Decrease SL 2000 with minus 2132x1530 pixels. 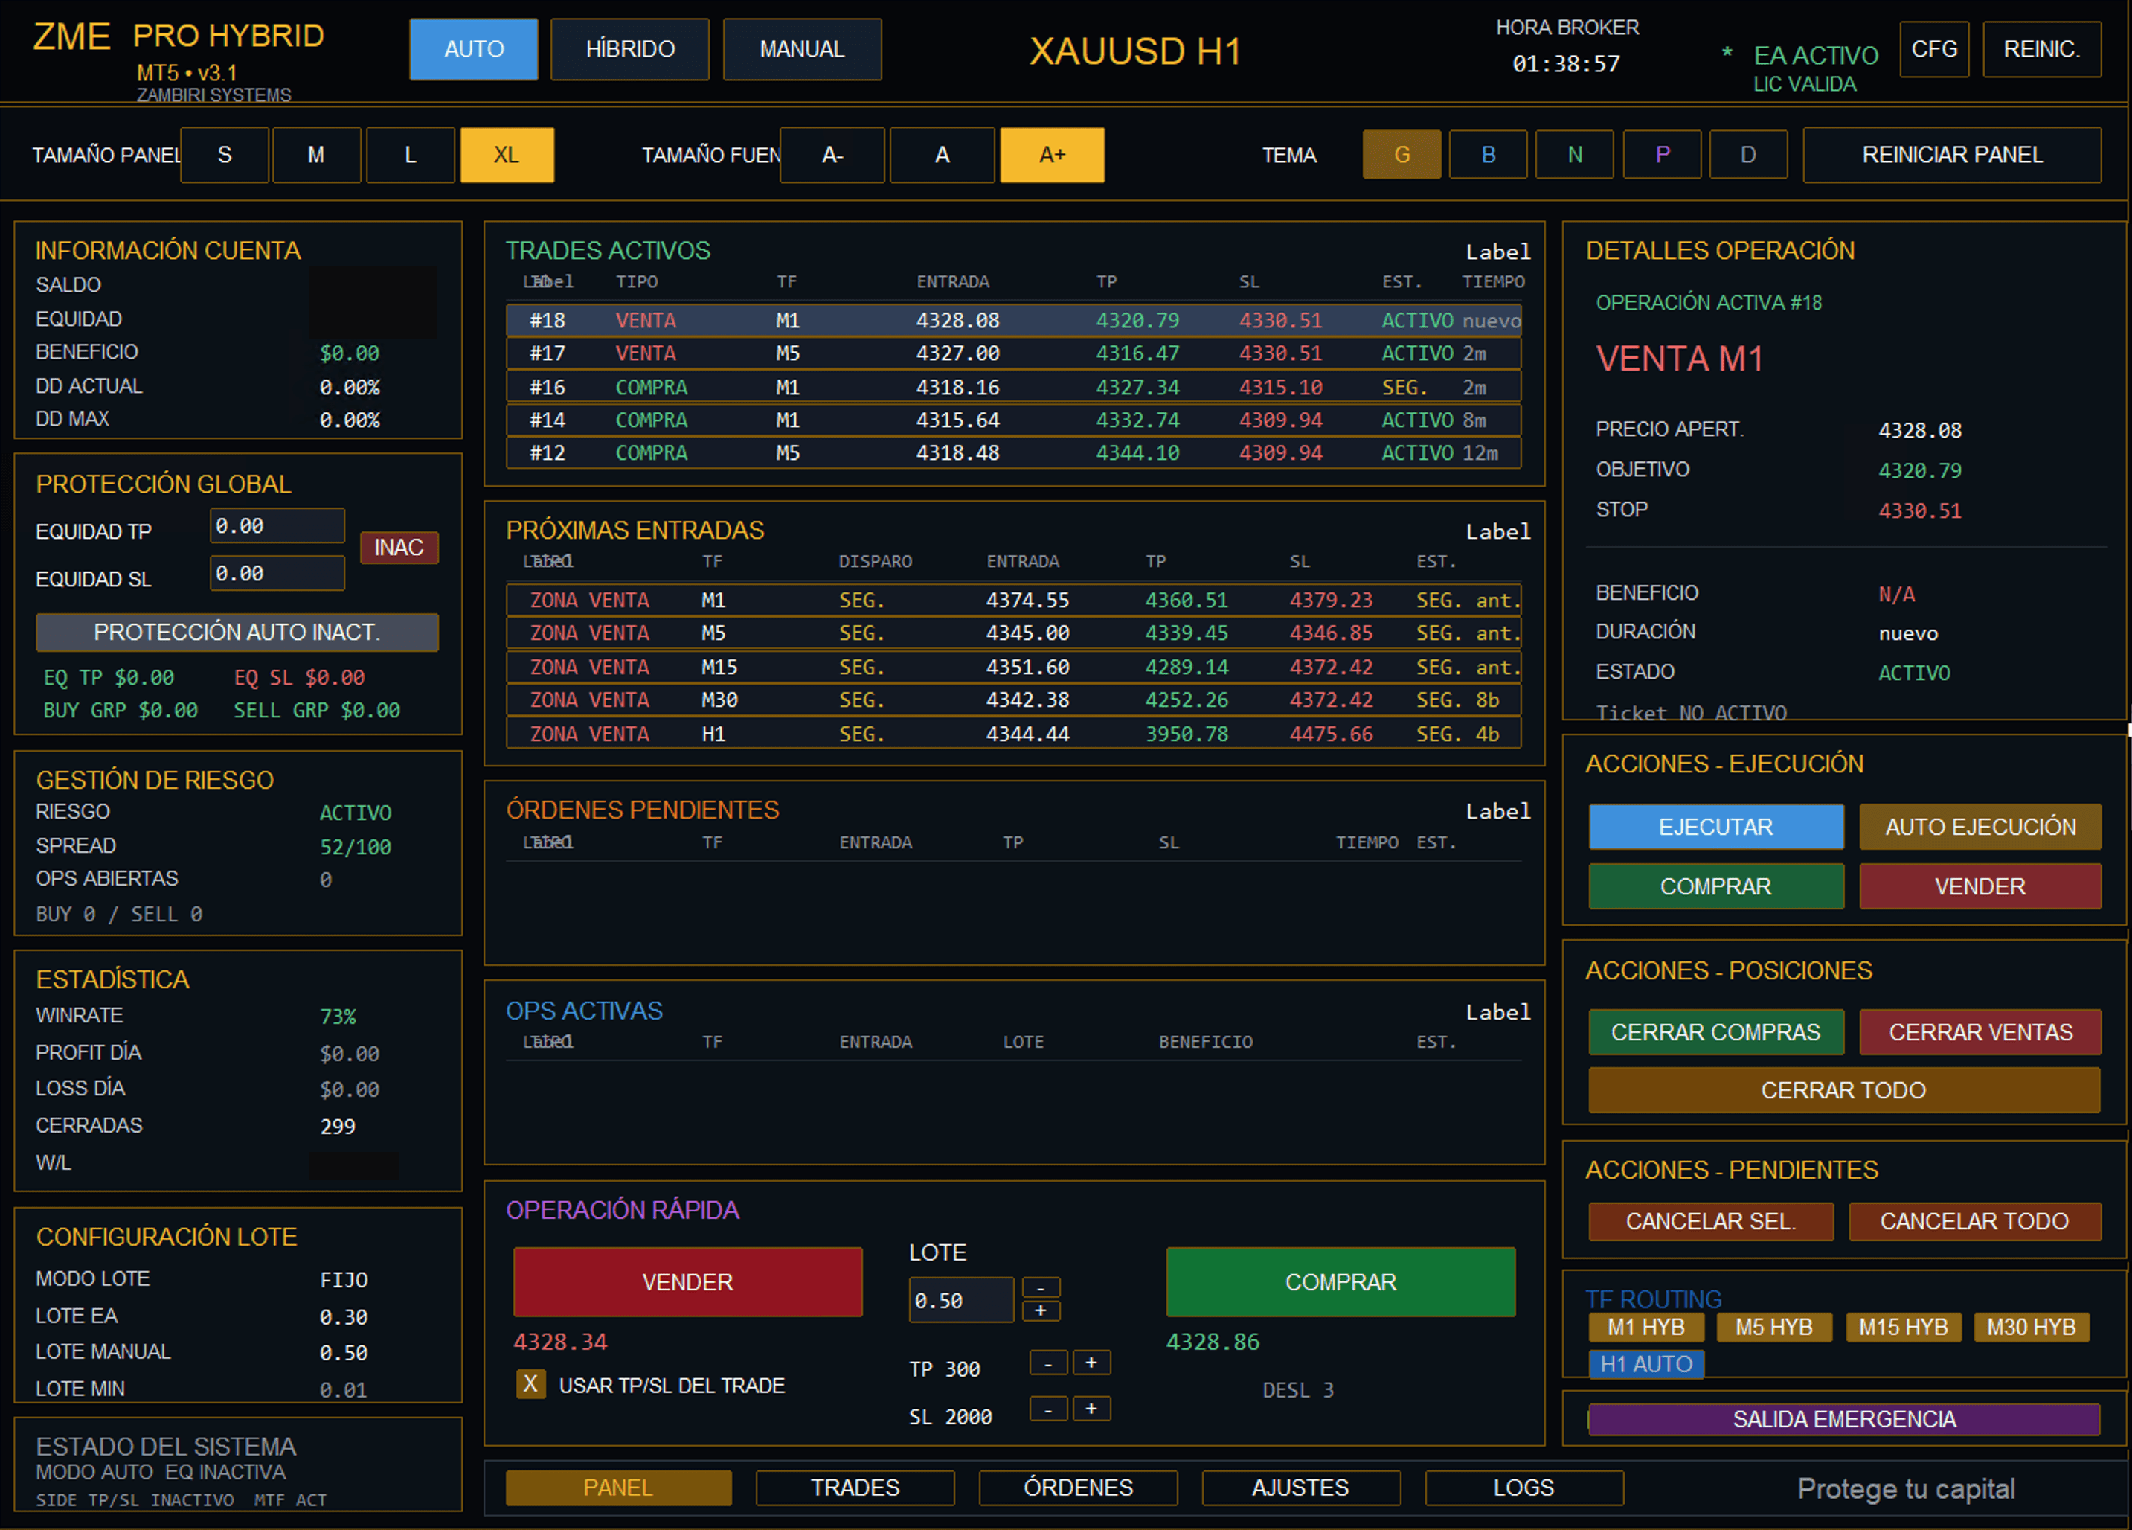click(x=1048, y=1409)
